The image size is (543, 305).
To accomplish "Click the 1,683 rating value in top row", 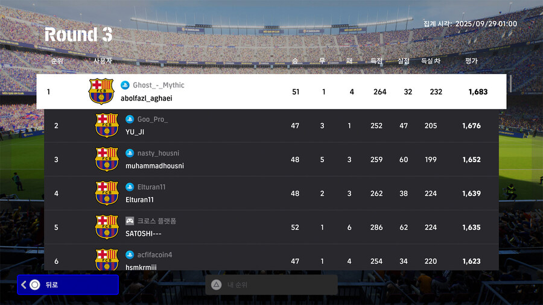I will (478, 92).
